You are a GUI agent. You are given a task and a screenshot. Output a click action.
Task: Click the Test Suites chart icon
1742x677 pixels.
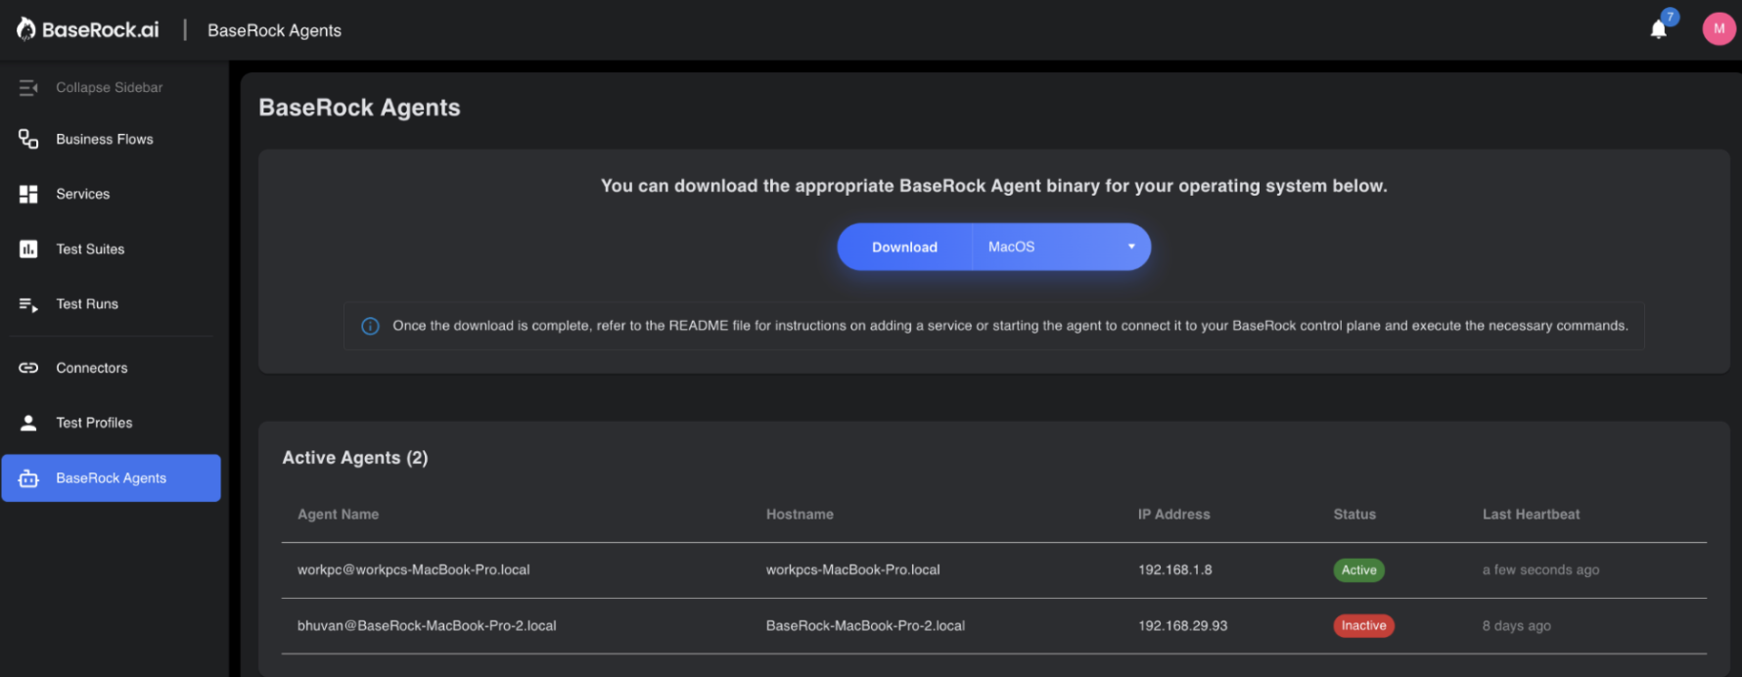(28, 249)
